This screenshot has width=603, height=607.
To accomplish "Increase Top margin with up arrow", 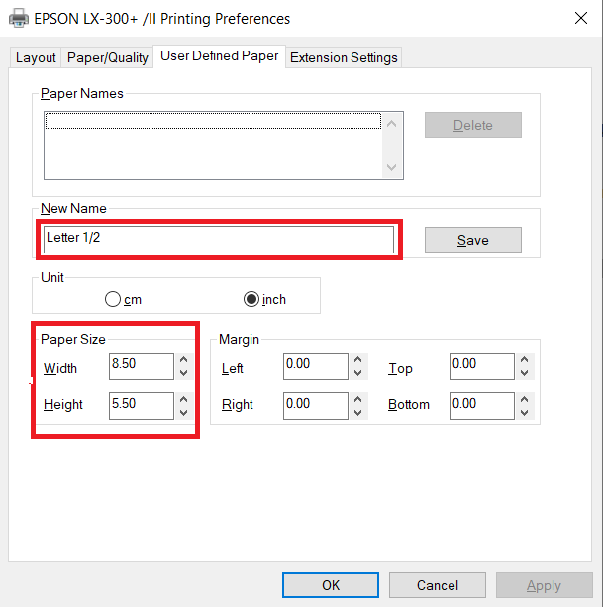I will 525,359.
